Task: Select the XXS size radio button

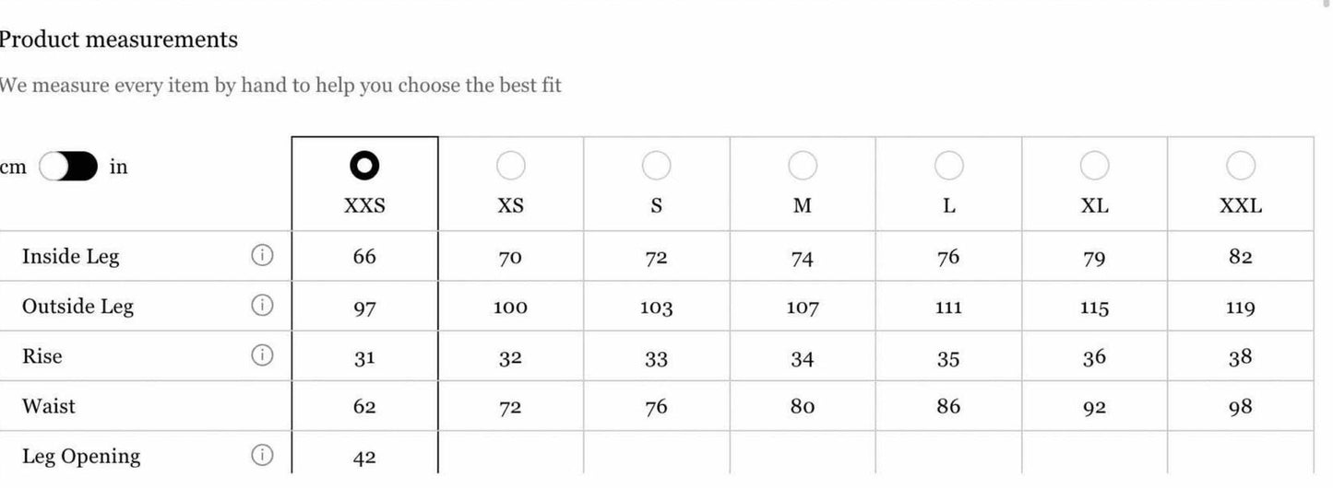Action: point(364,166)
